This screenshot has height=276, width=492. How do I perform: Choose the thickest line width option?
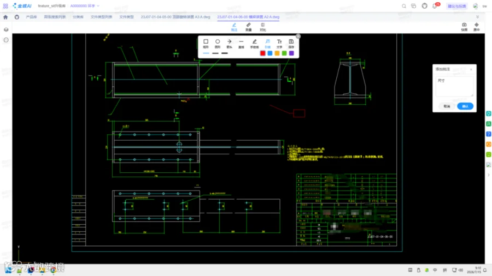coord(225,53)
